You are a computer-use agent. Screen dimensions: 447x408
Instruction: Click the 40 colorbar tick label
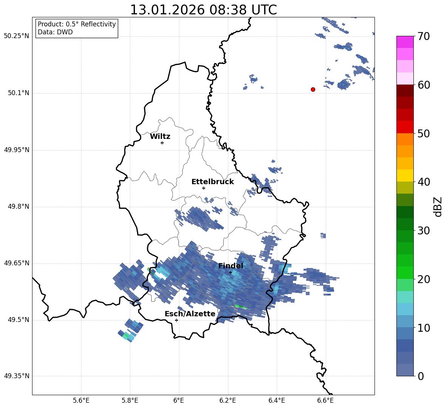coord(424,182)
